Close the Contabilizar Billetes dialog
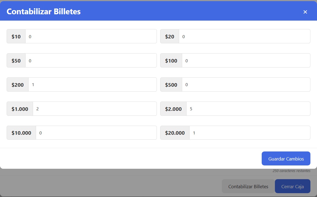The width and height of the screenshot is (317, 197). pos(305,12)
